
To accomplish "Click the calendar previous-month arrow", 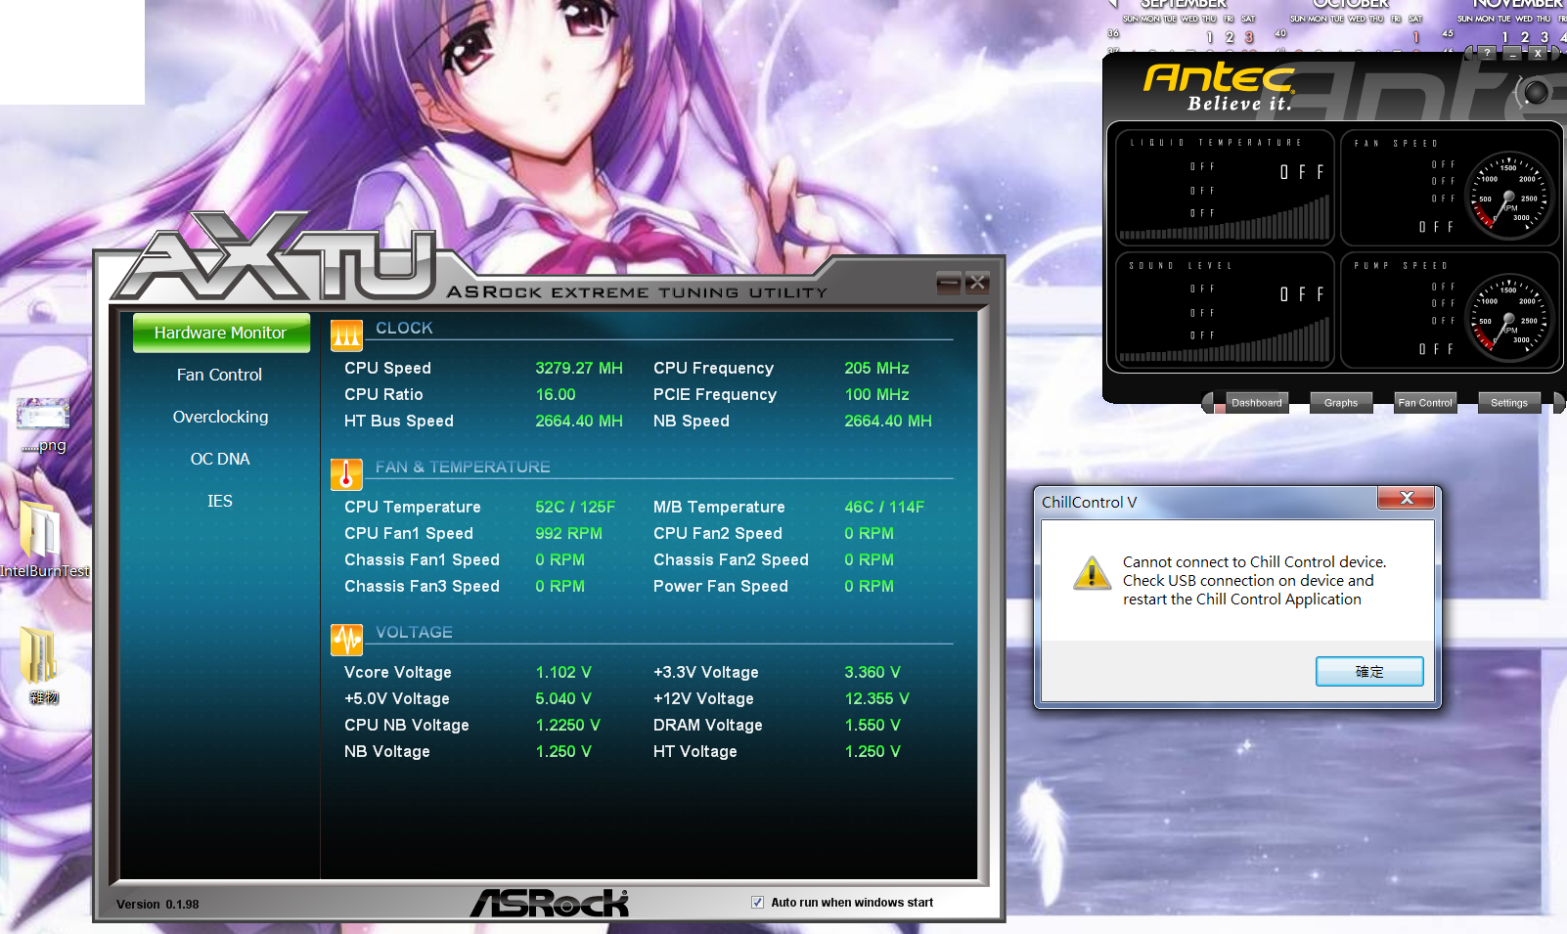I will (1112, 4).
